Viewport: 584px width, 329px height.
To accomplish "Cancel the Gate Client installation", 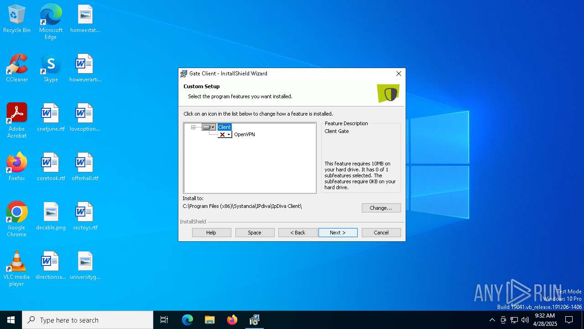I will pyautogui.click(x=381, y=233).
